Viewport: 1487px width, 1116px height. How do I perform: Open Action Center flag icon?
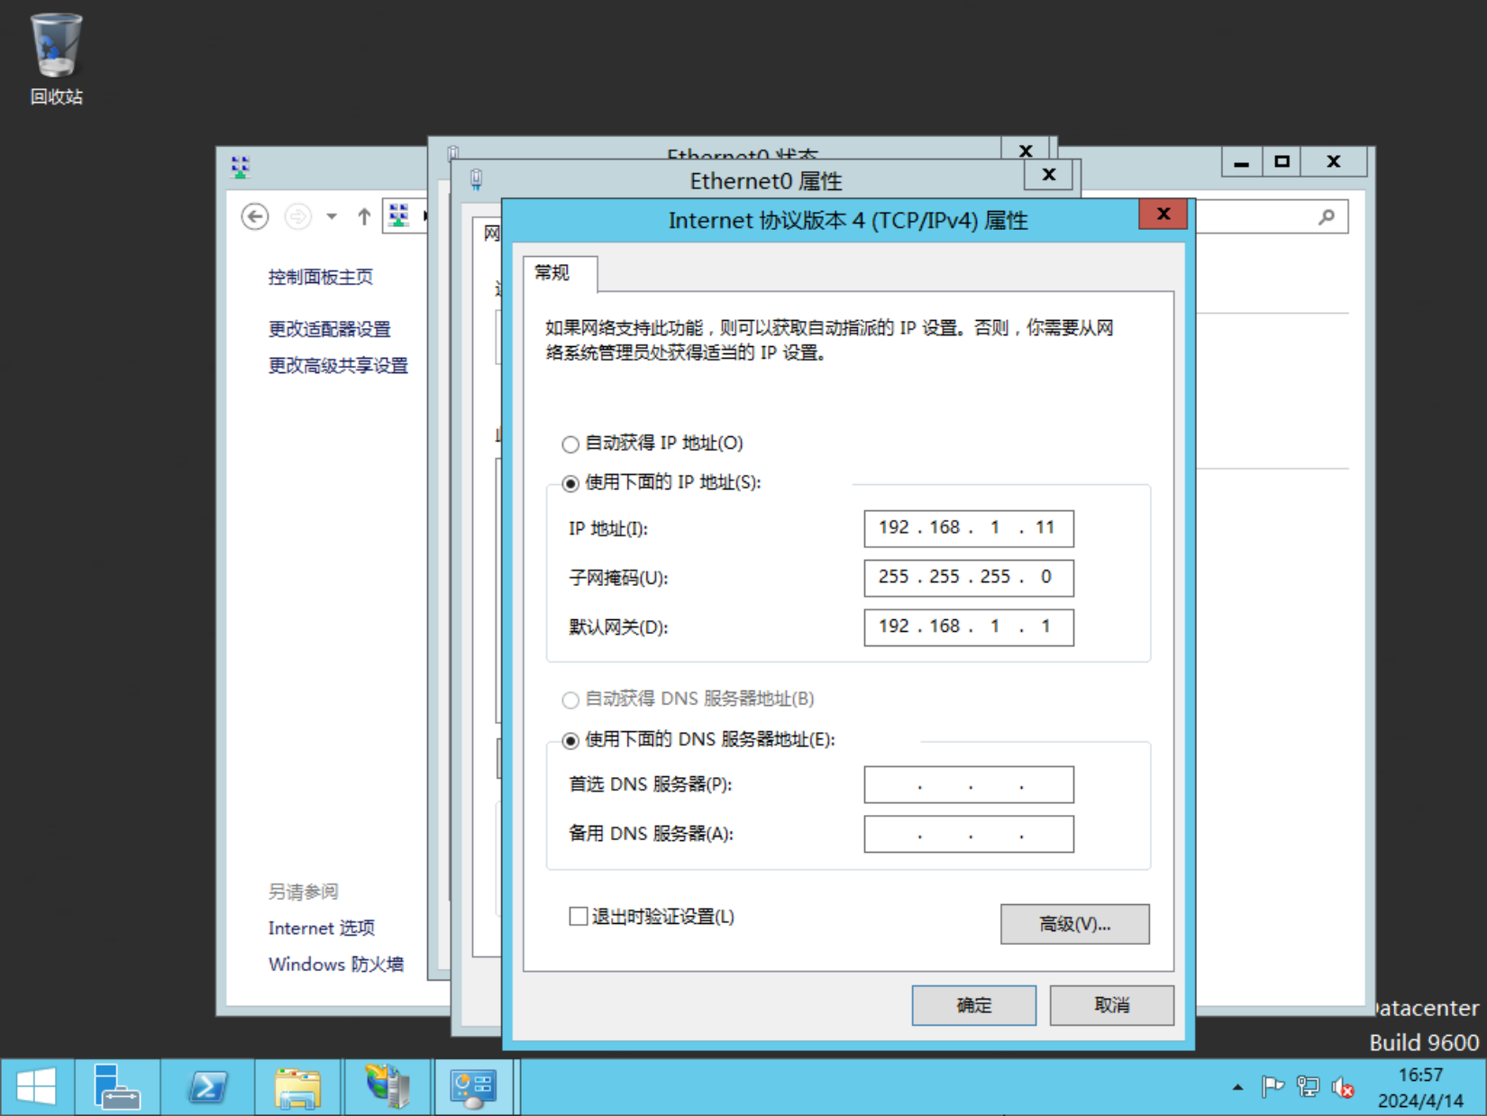(1273, 1087)
